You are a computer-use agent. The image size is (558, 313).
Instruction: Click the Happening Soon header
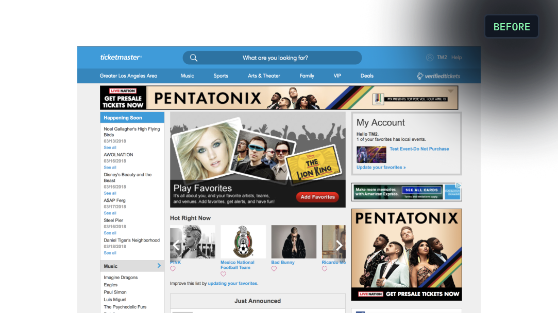[132, 118]
